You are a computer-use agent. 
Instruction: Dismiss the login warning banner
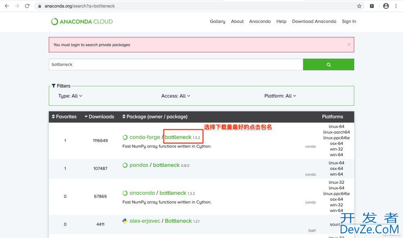coord(349,44)
